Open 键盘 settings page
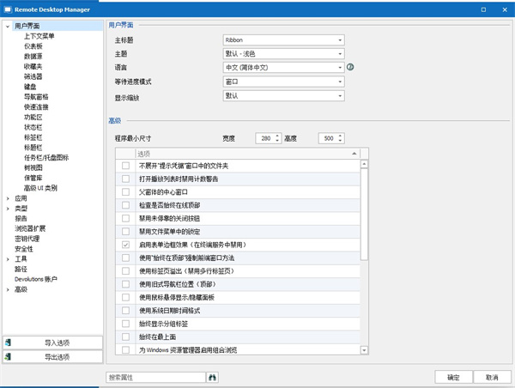The height and width of the screenshot is (388, 515). (x=30, y=87)
